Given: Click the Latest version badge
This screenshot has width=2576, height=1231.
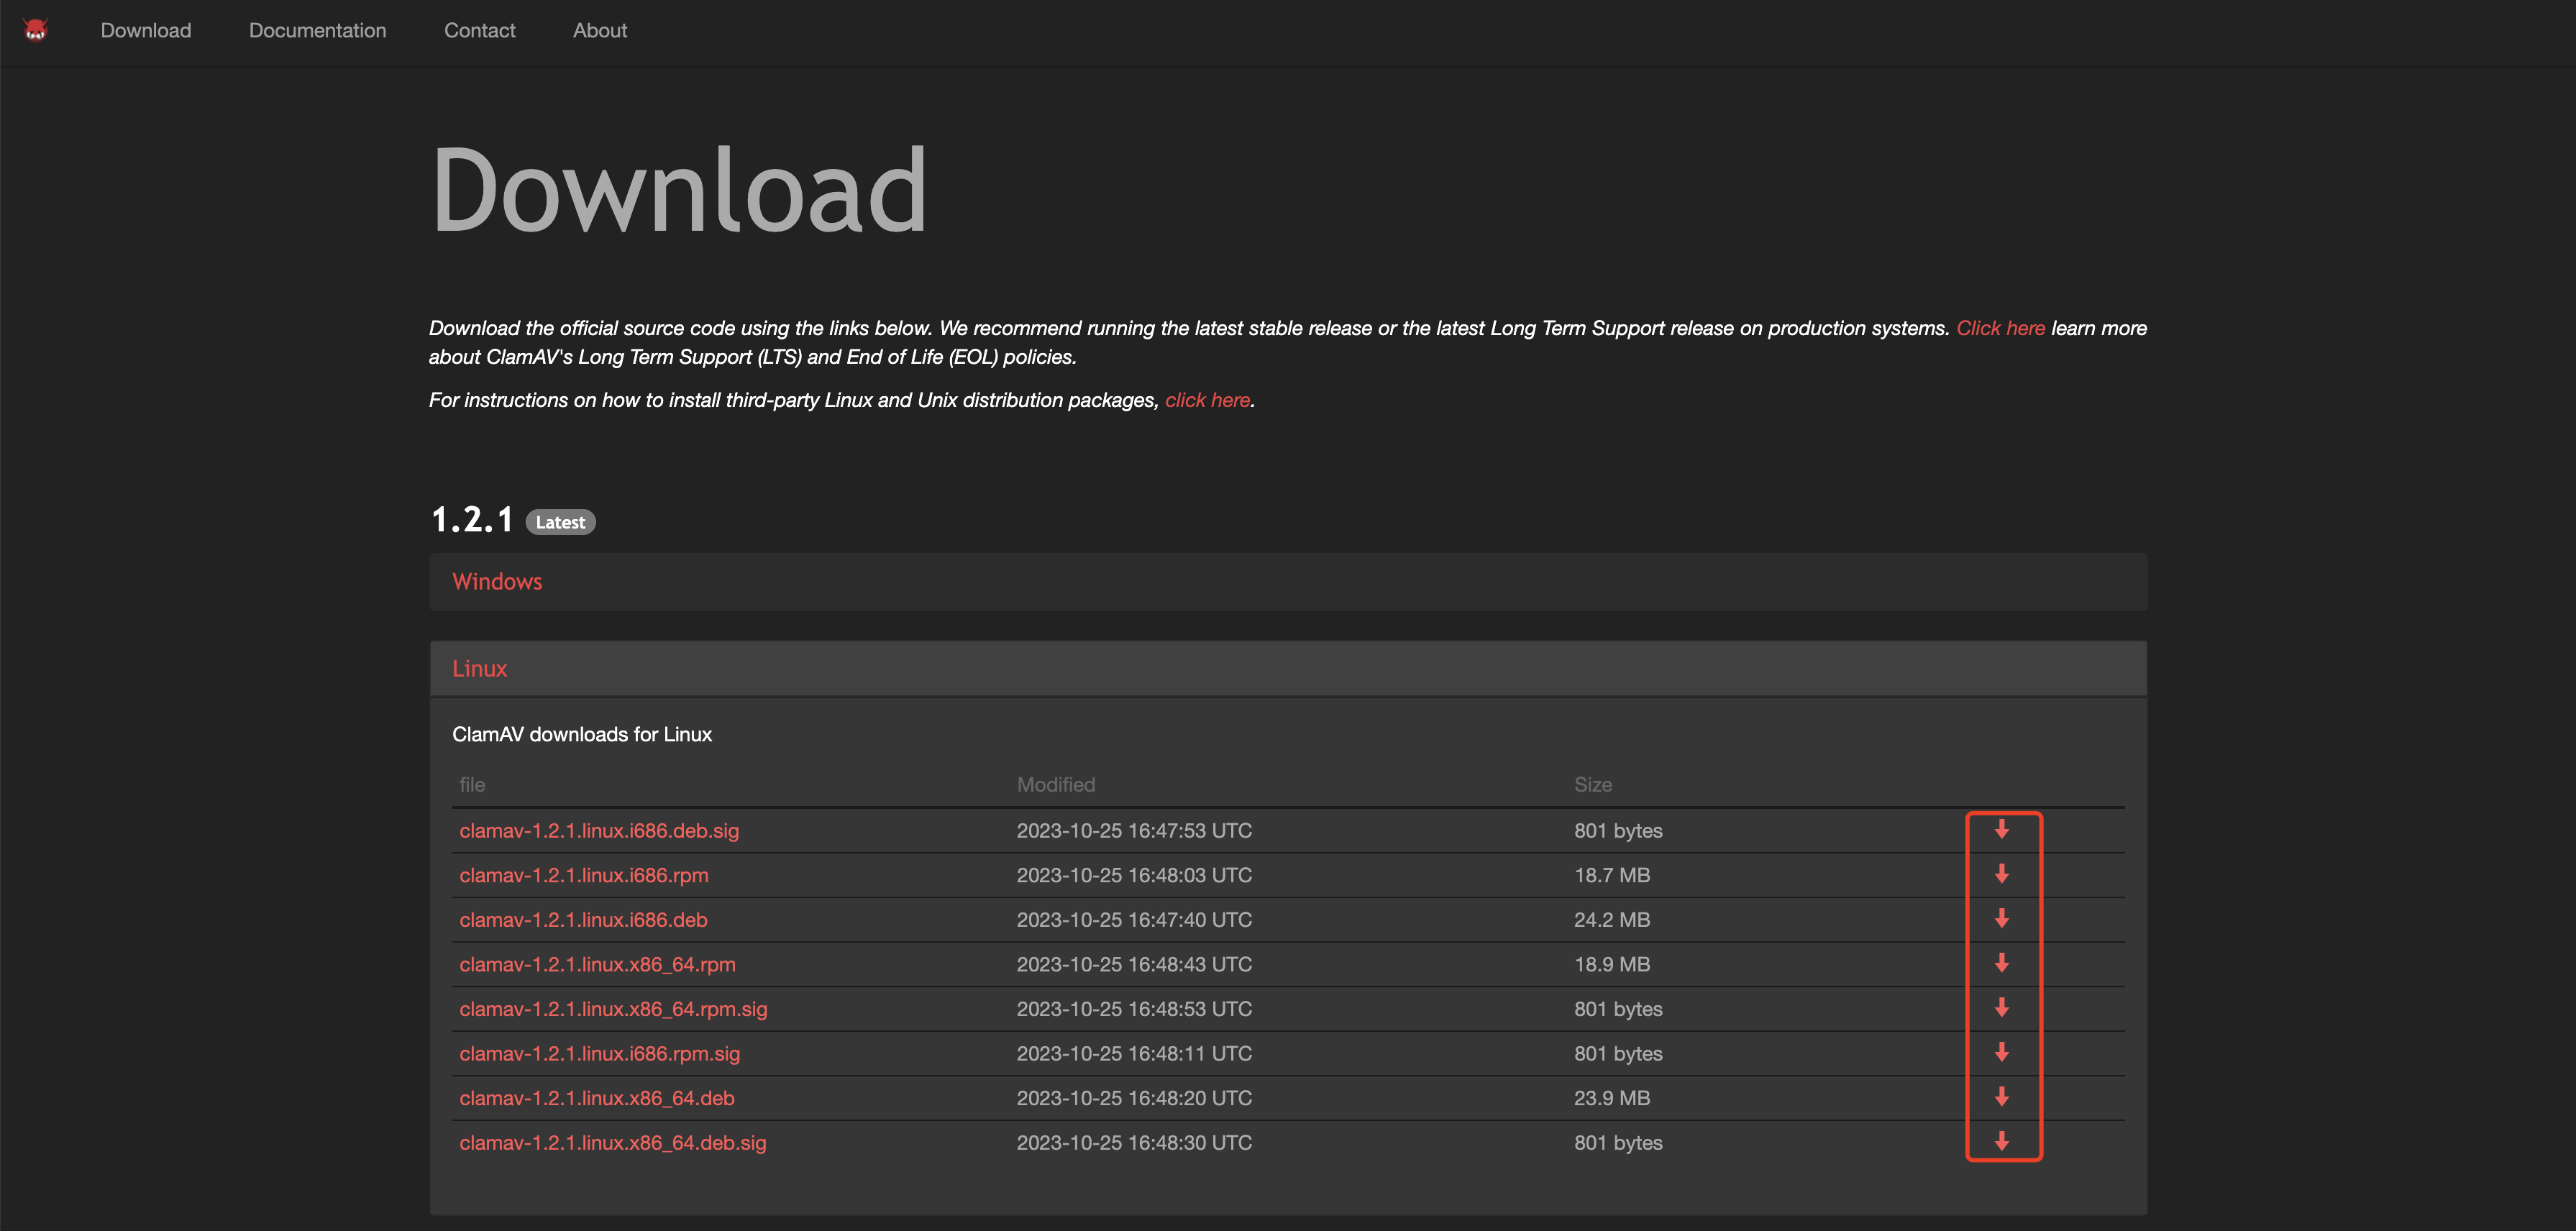Looking at the screenshot, I should pos(560,522).
